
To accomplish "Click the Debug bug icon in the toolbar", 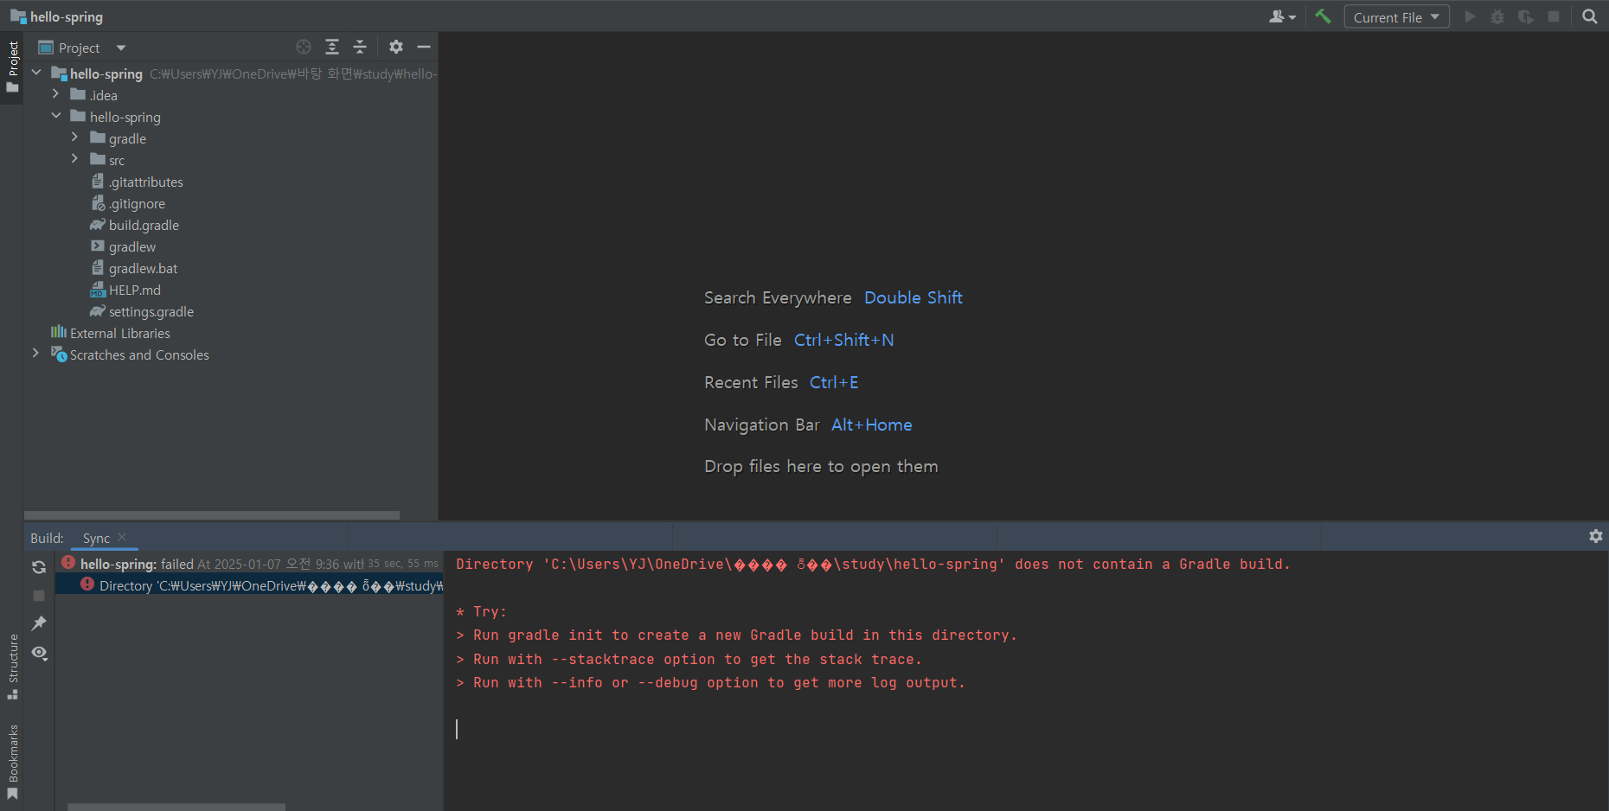I will tap(1497, 16).
